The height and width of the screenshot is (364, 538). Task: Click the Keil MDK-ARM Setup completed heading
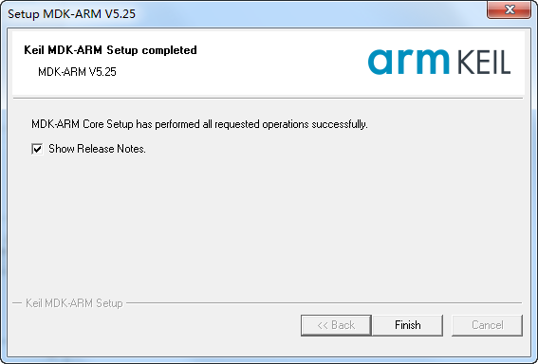(110, 50)
